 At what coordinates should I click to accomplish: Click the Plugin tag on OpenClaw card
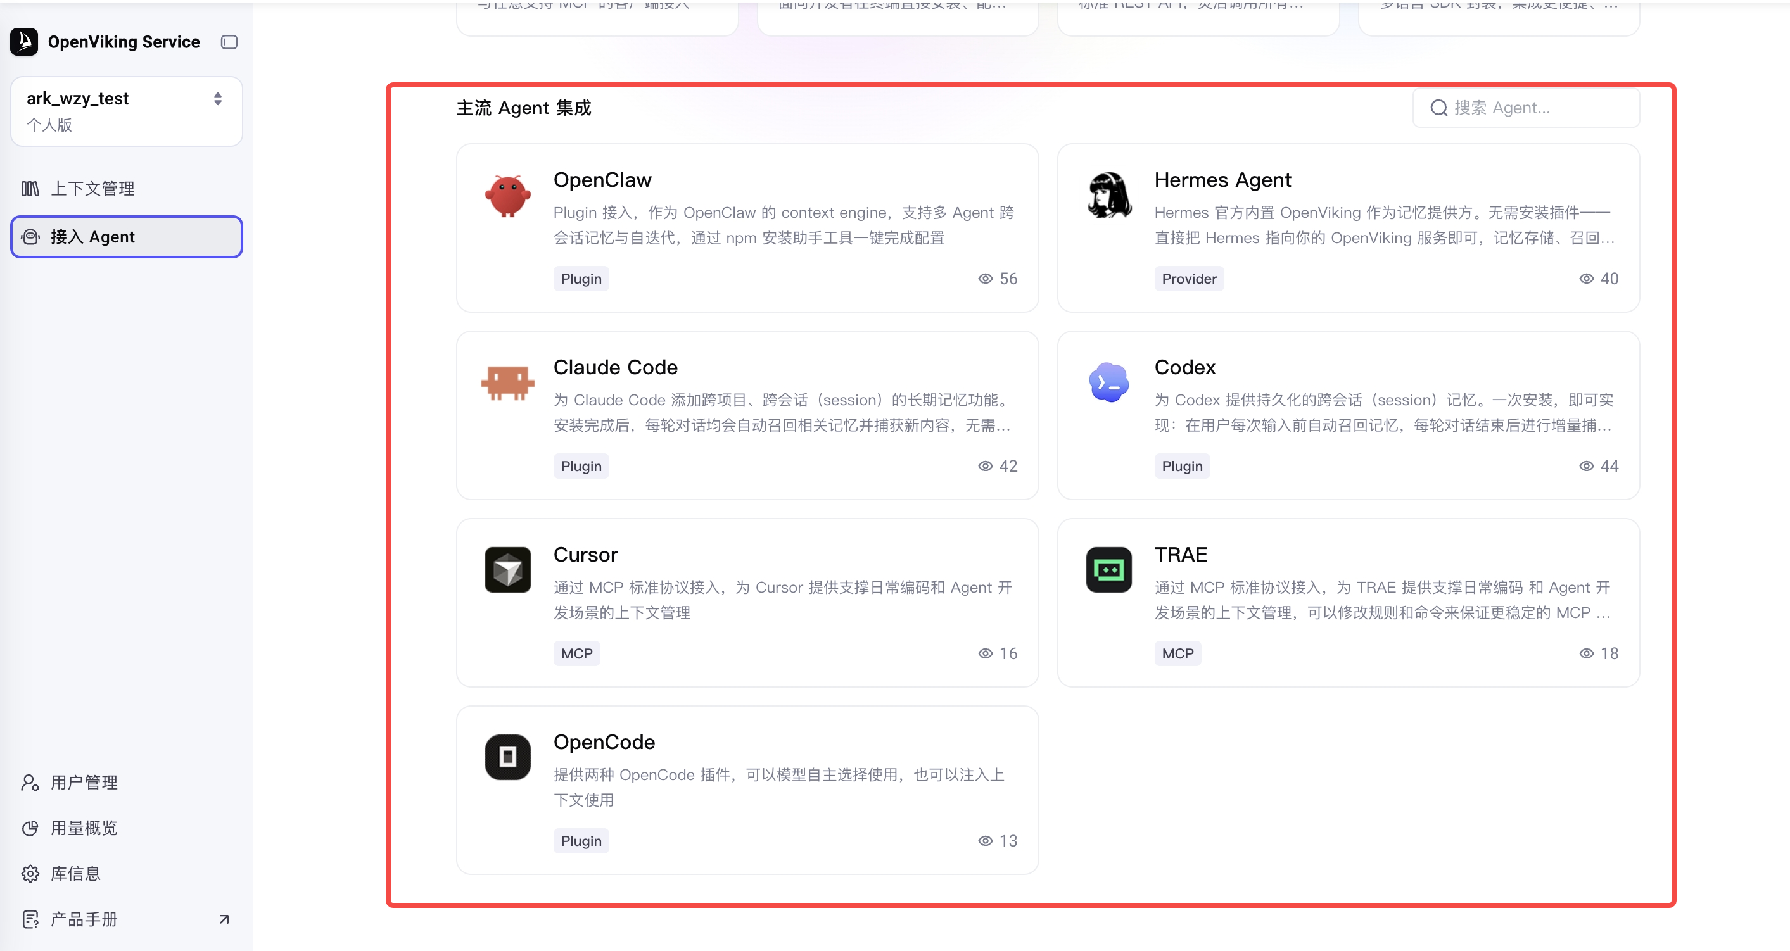(581, 279)
